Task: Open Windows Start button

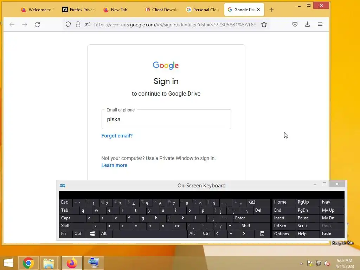Action: (x=8, y=263)
